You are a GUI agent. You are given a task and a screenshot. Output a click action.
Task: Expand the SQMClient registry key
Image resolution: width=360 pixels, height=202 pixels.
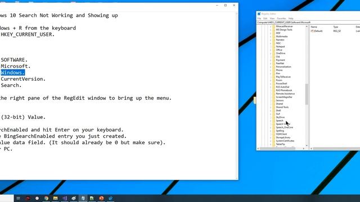coord(271,134)
